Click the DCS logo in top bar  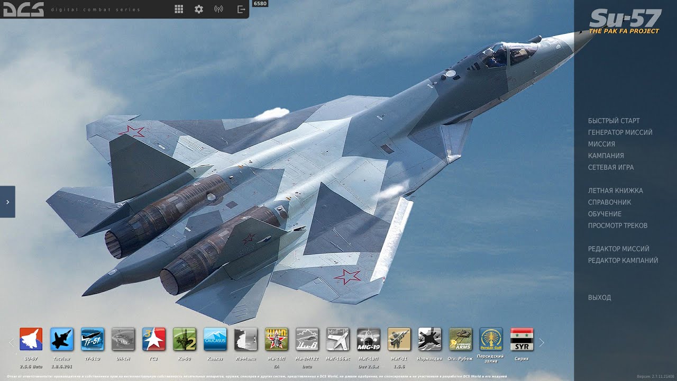23,9
